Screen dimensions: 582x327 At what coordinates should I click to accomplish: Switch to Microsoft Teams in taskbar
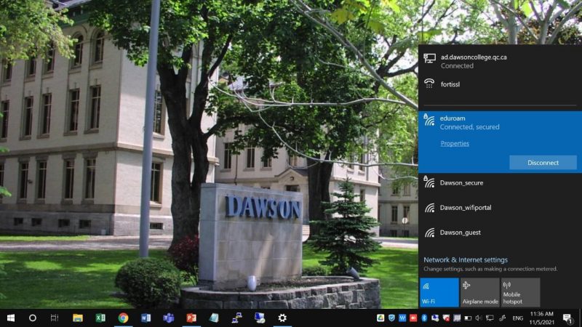(168, 318)
